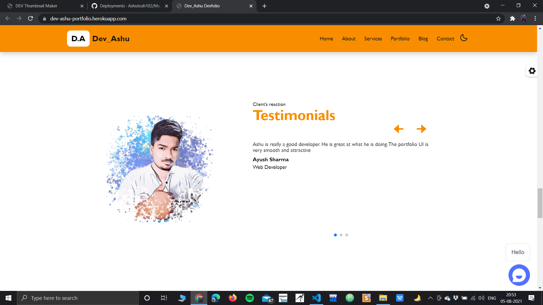Select the first testimonial carousel dot
This screenshot has height=305, width=543.
[x=335, y=235]
